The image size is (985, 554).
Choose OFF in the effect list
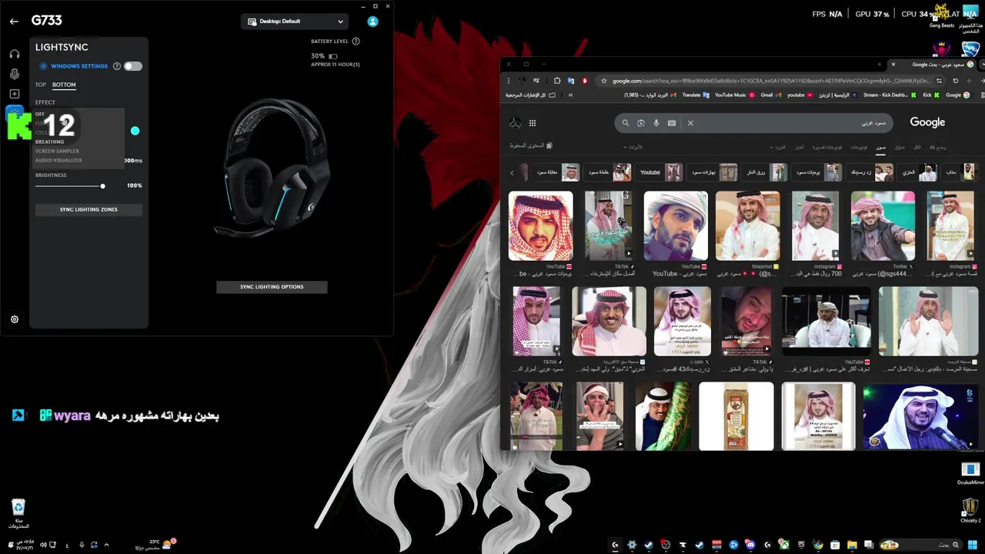40,114
